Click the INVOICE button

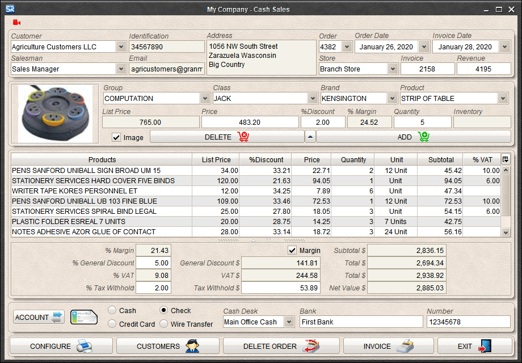point(389,346)
